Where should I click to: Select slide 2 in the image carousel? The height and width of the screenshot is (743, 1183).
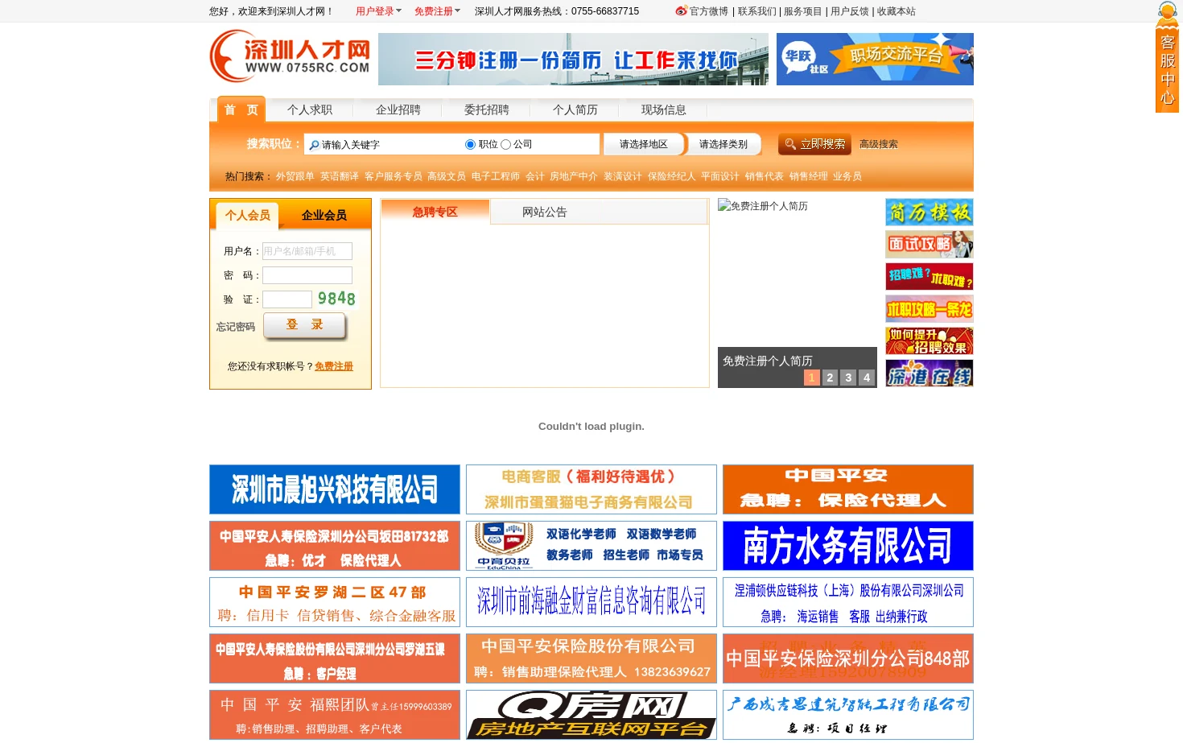tap(830, 378)
